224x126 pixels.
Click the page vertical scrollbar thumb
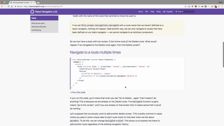[x=223, y=55]
